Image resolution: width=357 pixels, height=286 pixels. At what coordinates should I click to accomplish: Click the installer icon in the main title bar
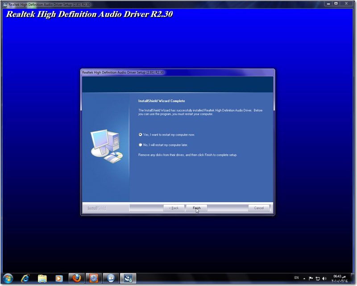tap(5, 4)
